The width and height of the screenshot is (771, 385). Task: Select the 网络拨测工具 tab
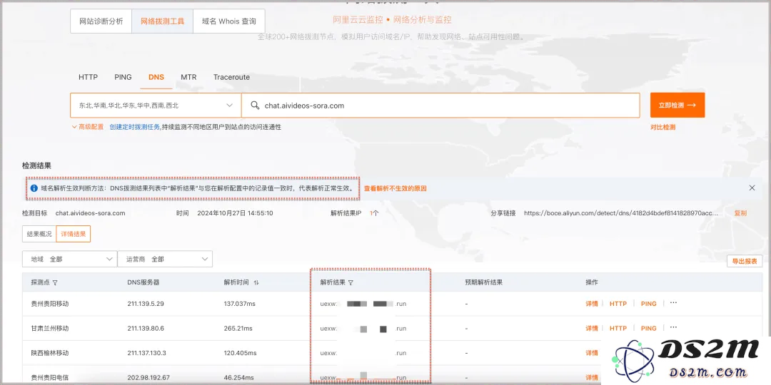coord(162,21)
